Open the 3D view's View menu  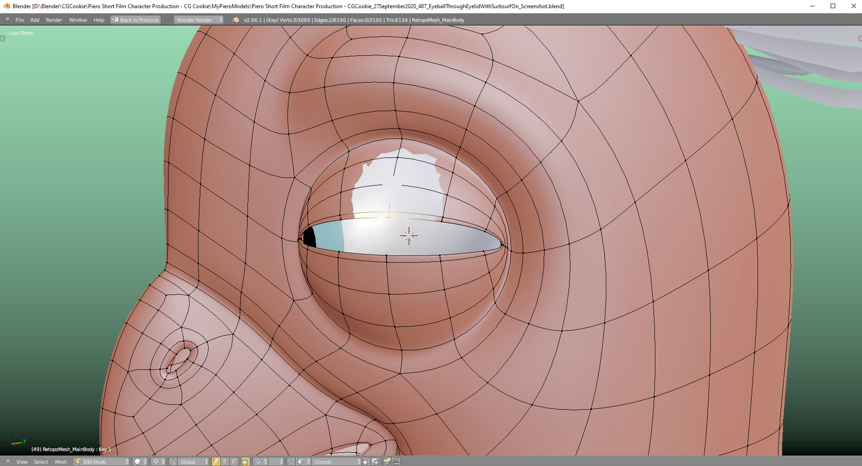pos(22,462)
